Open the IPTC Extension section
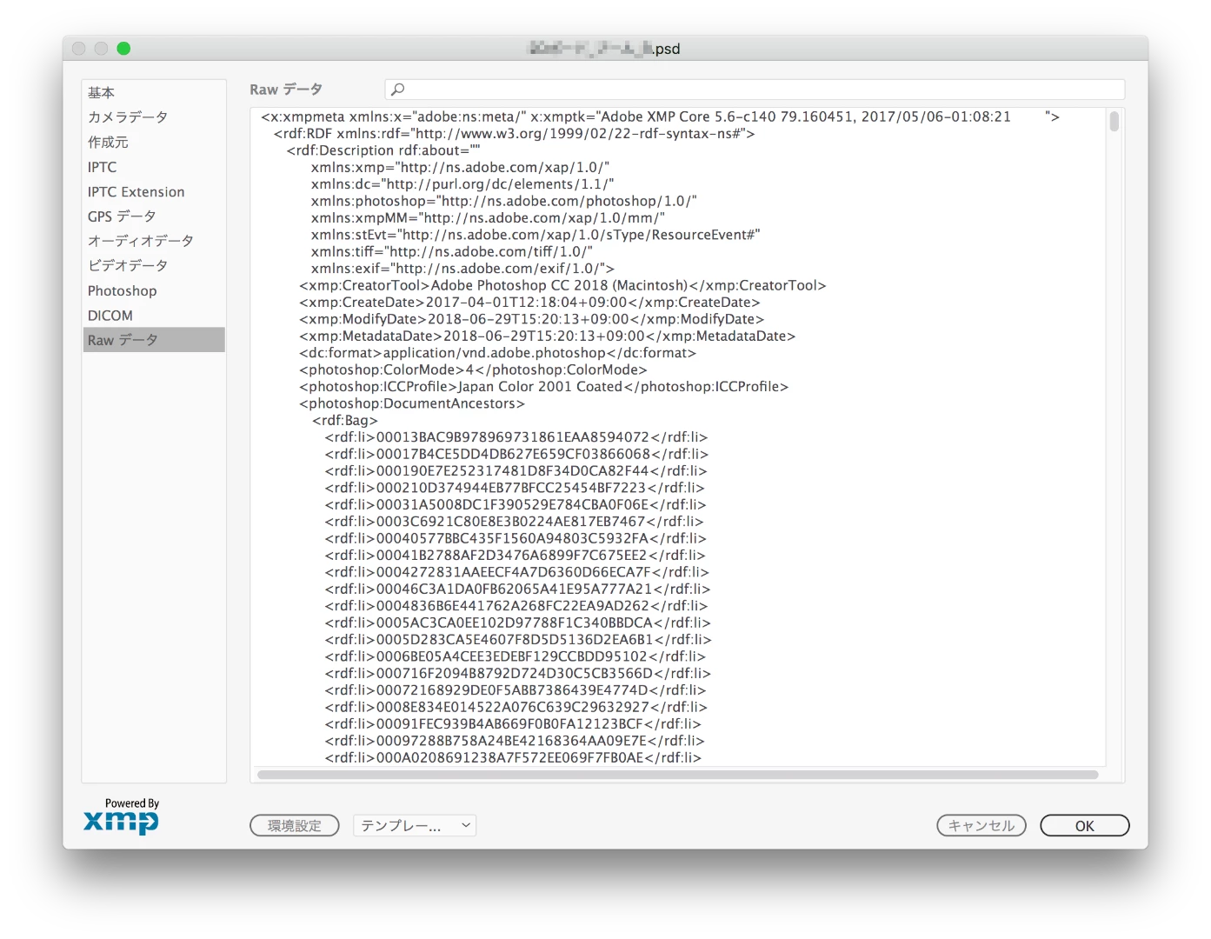Screen dimensions: 1211x939 pyautogui.click(x=154, y=191)
